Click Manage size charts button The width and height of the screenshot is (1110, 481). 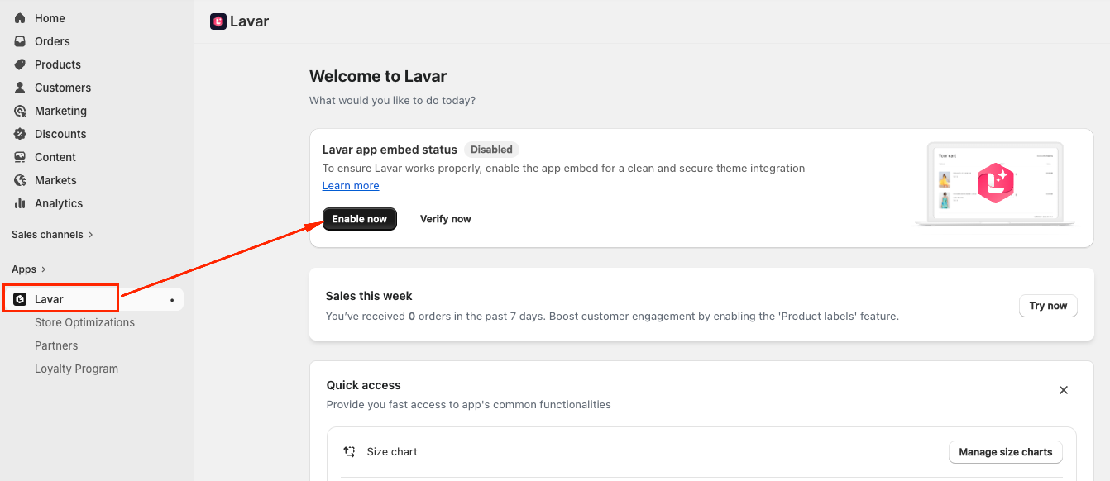1006,452
